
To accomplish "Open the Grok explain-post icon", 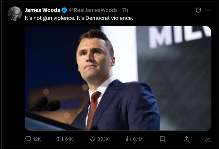I will pos(198,10).
